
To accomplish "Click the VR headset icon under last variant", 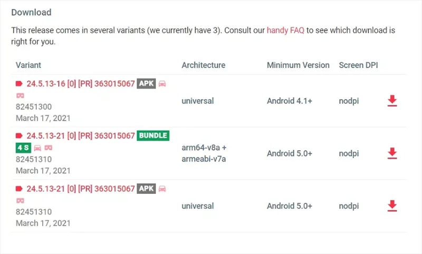I will click(20, 200).
